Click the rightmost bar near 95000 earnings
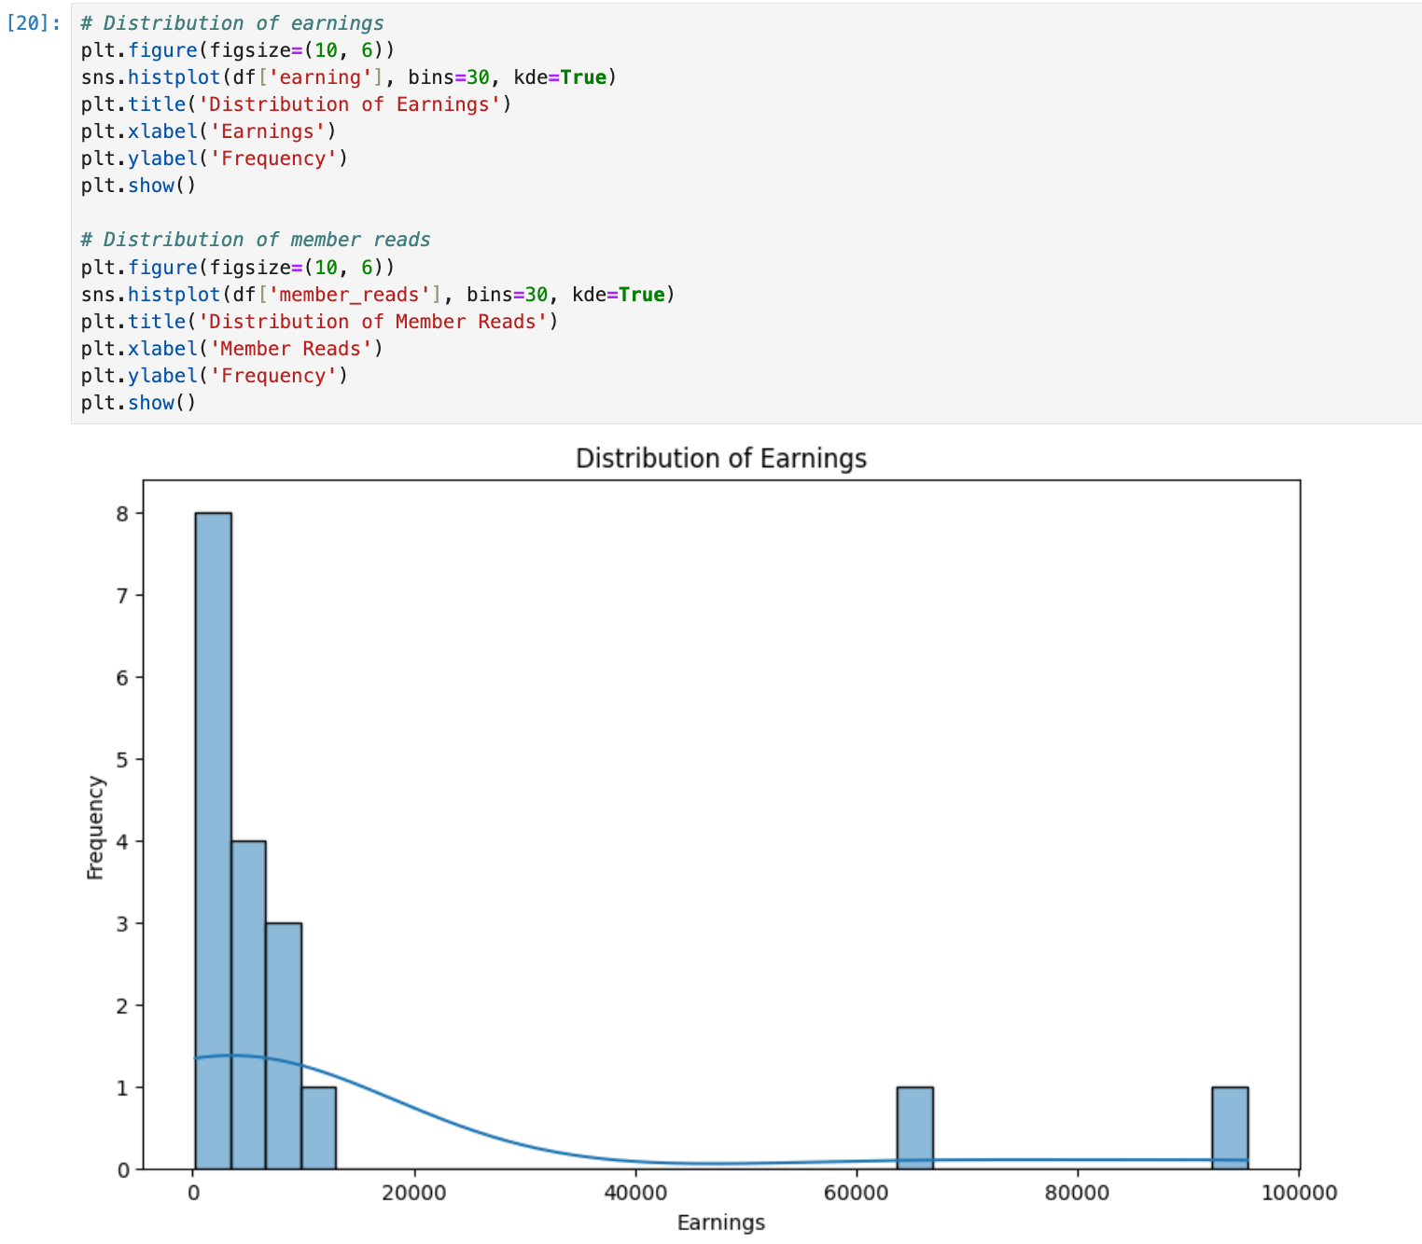The height and width of the screenshot is (1244, 1422). click(x=1231, y=1128)
